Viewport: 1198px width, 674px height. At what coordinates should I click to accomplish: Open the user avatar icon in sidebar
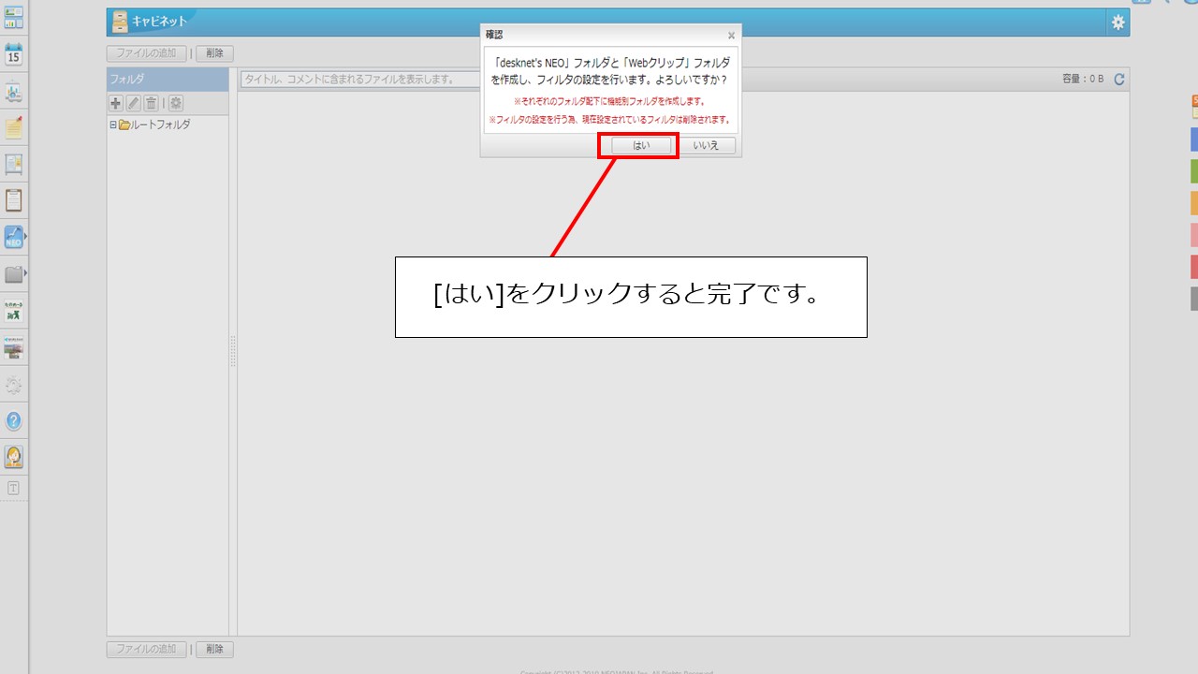pyautogui.click(x=14, y=457)
